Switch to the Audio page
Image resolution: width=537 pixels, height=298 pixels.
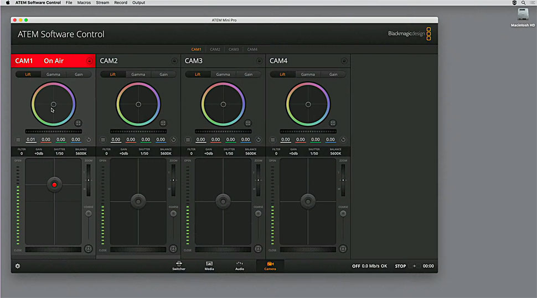point(240,266)
